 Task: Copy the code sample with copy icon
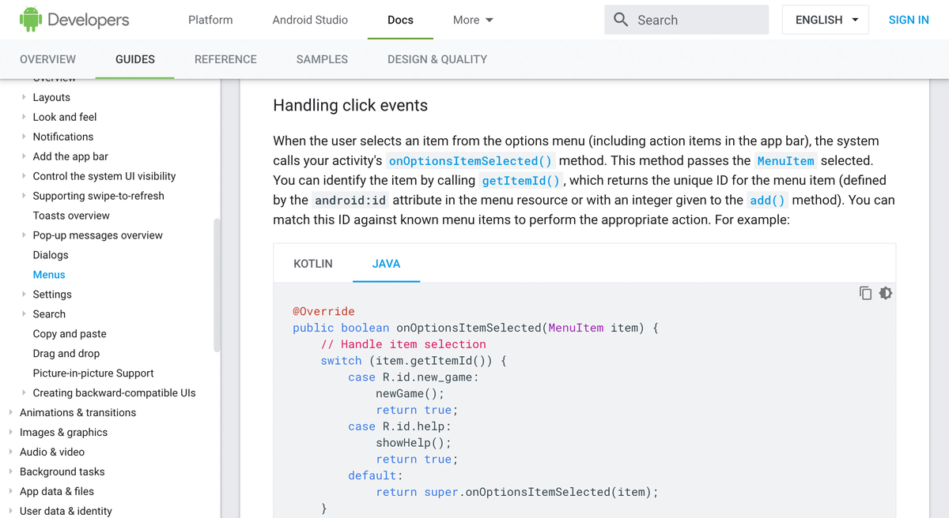click(x=865, y=293)
